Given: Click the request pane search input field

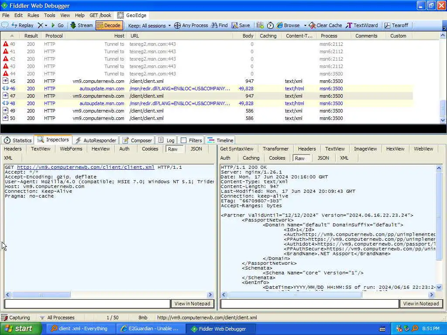Looking at the screenshot, I should coord(87,304).
